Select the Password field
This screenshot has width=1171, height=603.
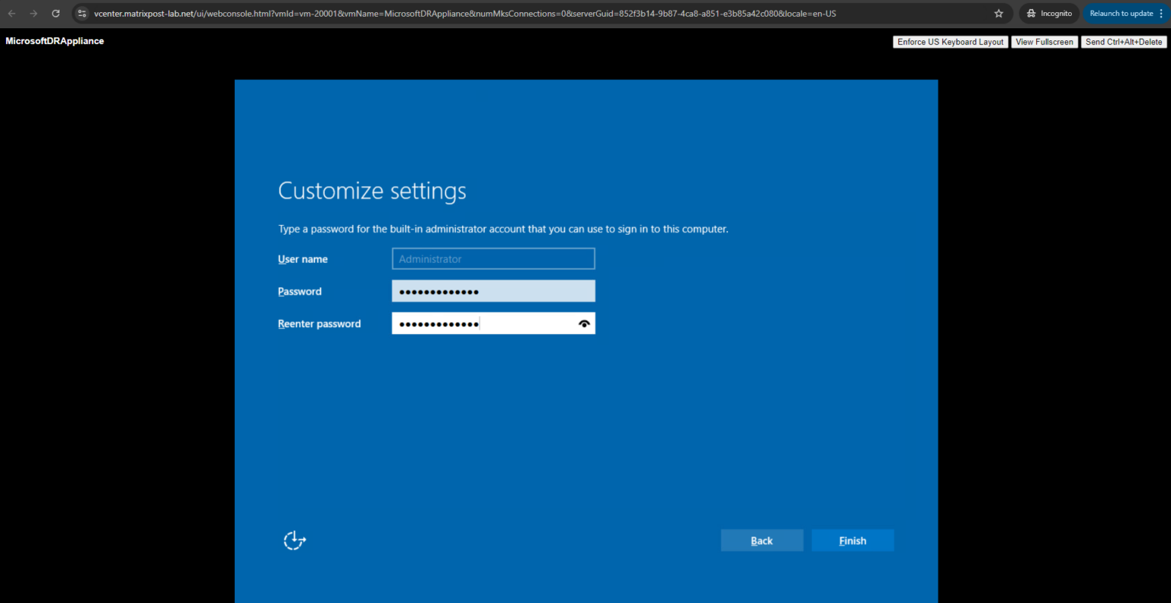click(x=492, y=290)
